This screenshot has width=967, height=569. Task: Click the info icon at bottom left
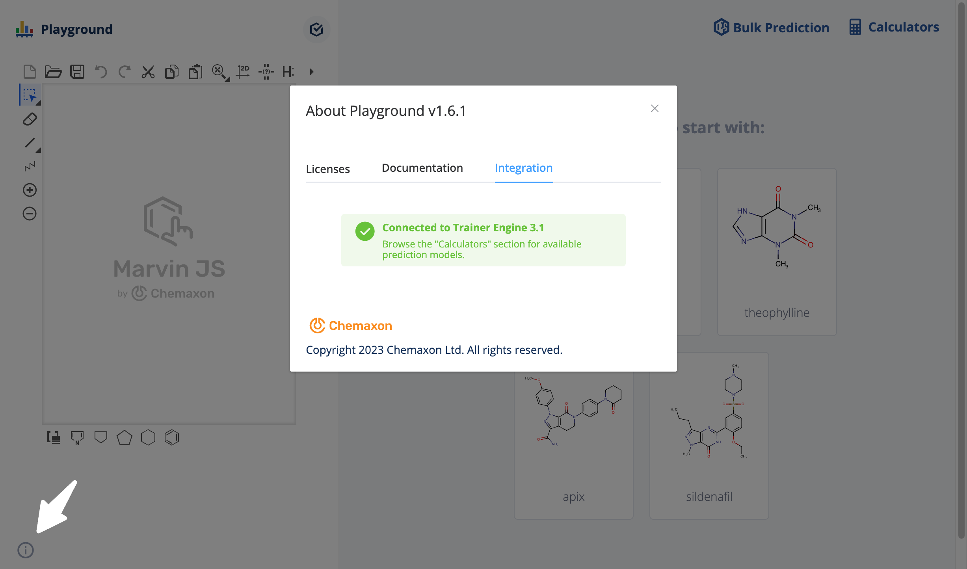point(26,550)
